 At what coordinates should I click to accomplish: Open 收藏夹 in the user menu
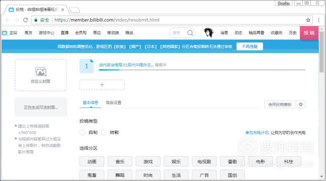(276, 33)
